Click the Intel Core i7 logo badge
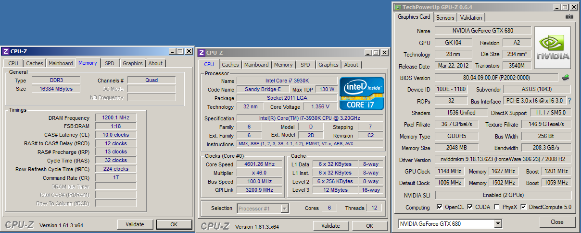 (x=362, y=93)
